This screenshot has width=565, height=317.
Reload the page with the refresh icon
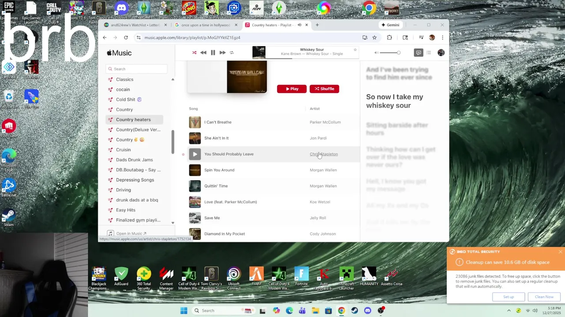click(x=126, y=37)
